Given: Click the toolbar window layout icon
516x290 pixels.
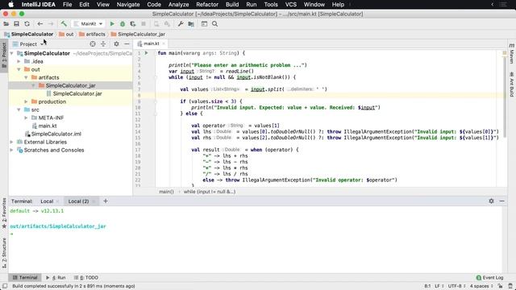Looking at the screenshot, I should click(204, 24).
